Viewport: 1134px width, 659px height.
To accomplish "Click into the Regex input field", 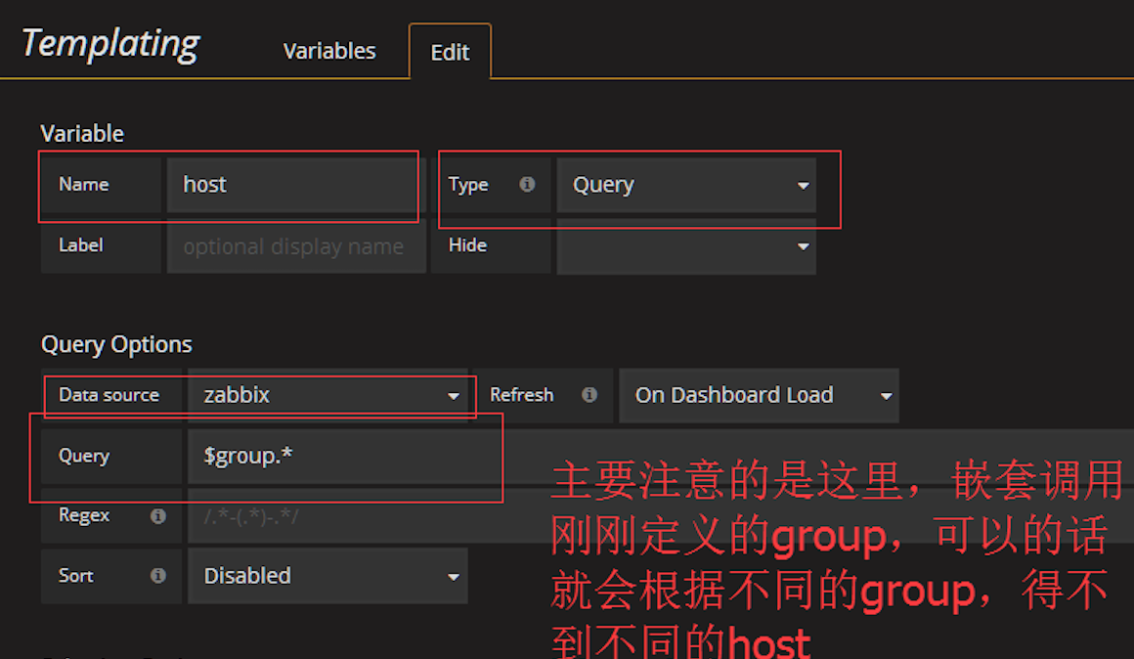I will (362, 515).
